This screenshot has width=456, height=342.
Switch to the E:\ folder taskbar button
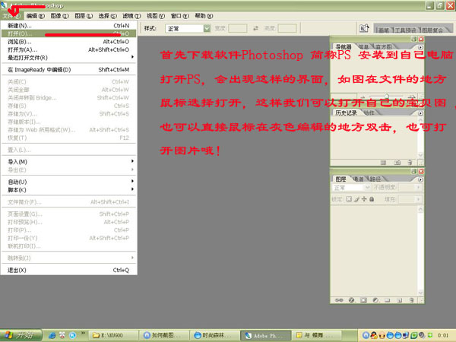click(x=113, y=335)
